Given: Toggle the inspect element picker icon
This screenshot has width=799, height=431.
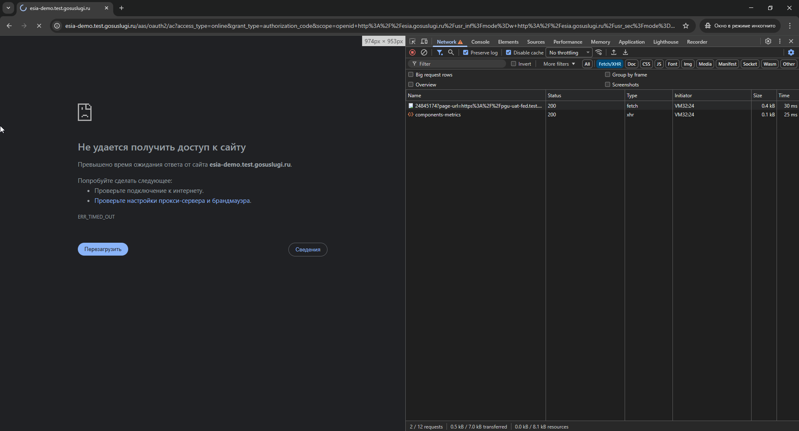Looking at the screenshot, I should coord(412,42).
